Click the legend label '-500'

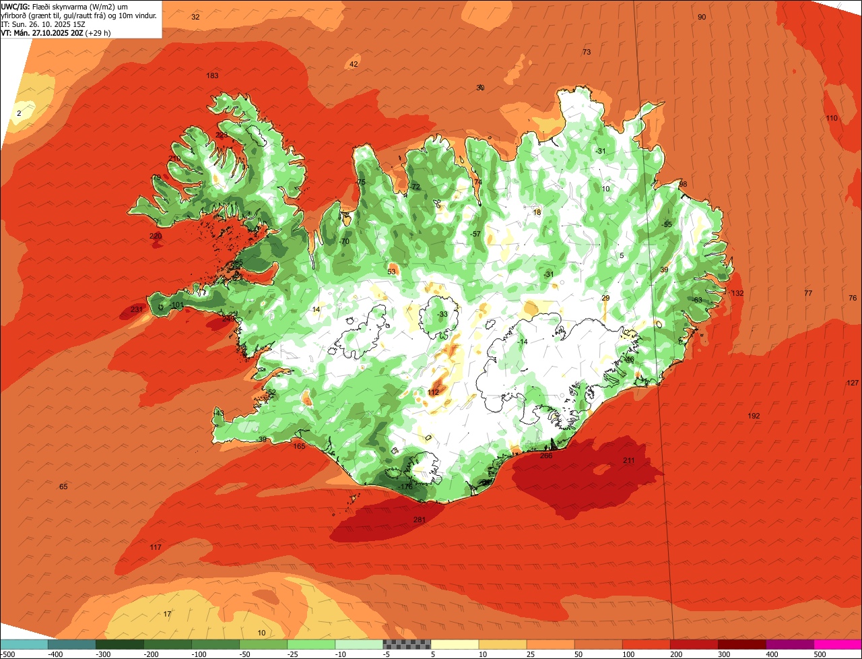(x=7, y=654)
